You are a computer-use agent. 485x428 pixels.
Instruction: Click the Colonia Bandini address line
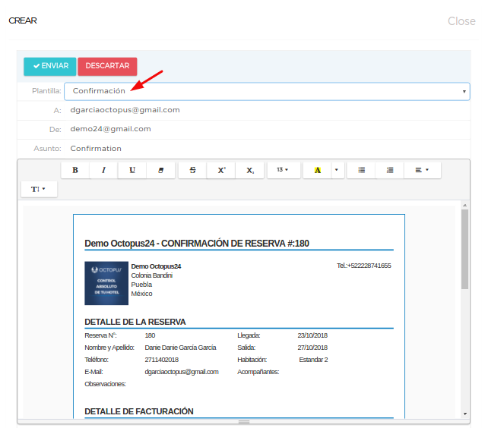[x=151, y=275]
